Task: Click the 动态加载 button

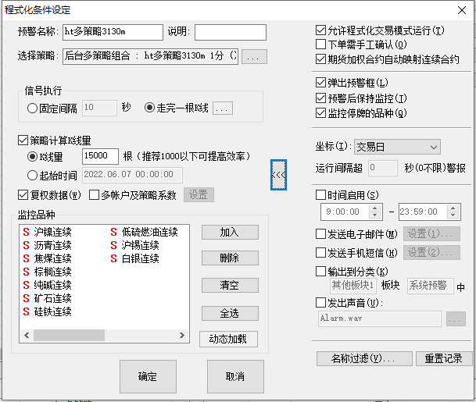Action: tap(228, 339)
